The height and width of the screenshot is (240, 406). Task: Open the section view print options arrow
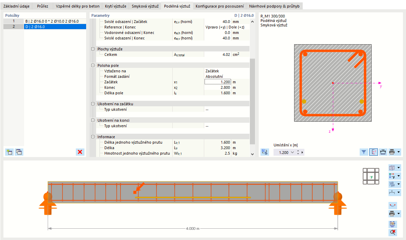point(399,152)
